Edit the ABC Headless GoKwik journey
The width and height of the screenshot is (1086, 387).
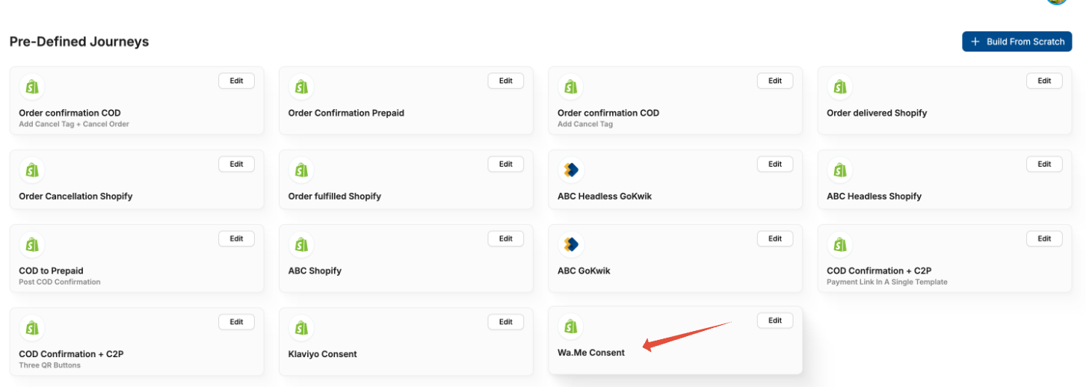(775, 164)
